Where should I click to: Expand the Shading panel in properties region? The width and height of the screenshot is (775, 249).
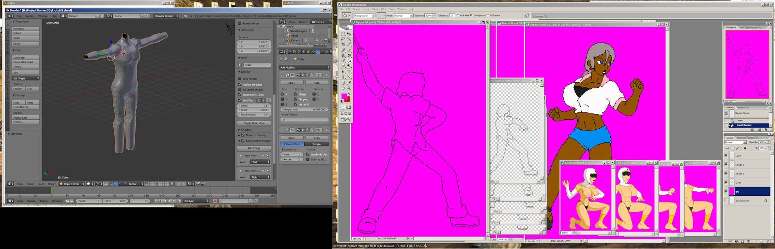point(245,130)
